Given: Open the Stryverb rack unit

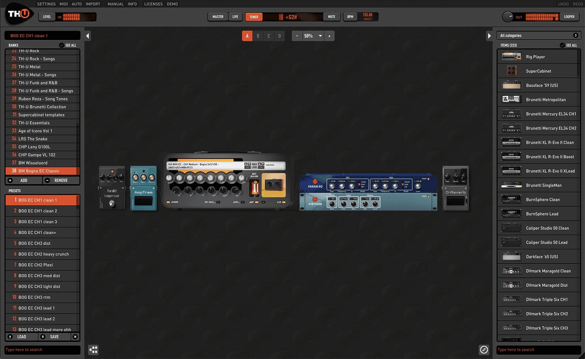Looking at the screenshot, I should [x=315, y=202].
